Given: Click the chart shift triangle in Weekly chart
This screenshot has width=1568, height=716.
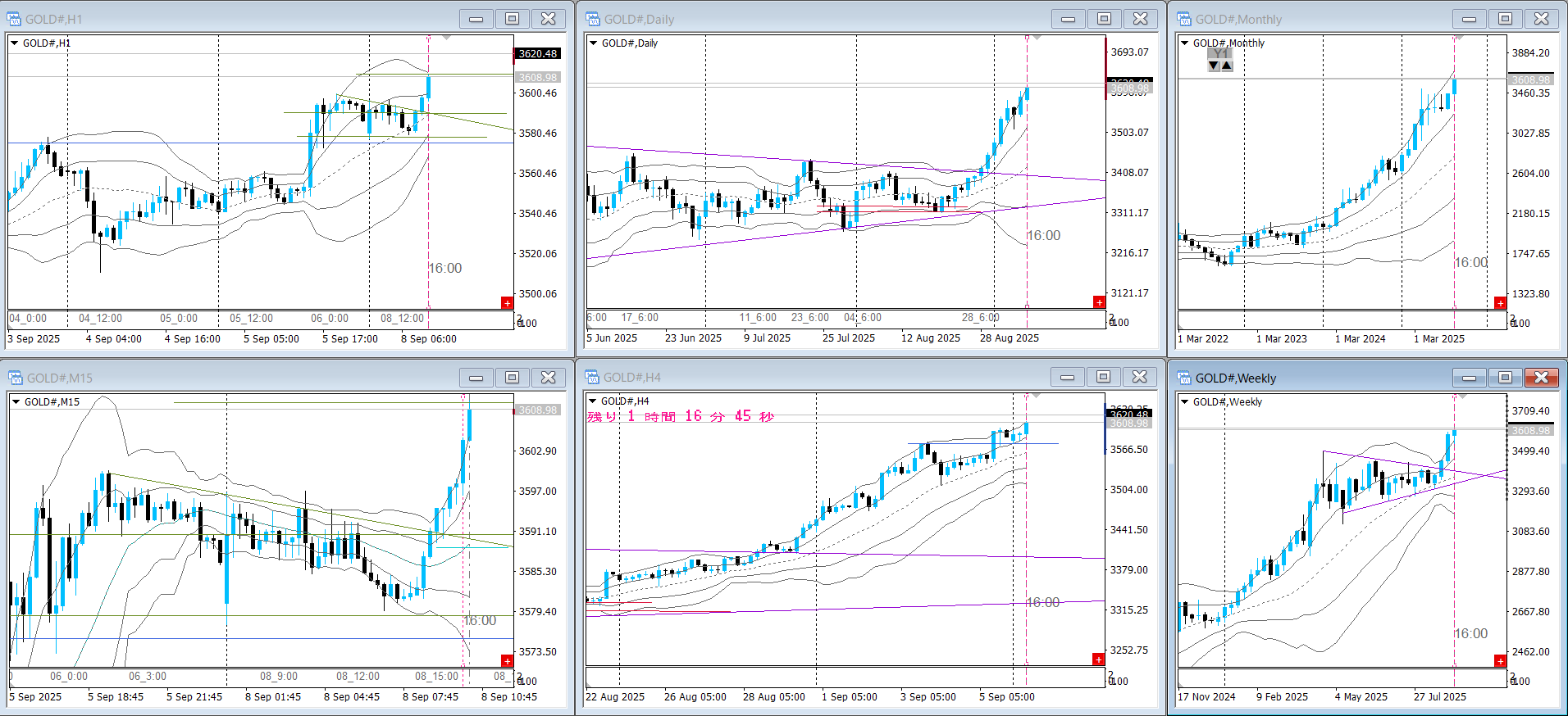Looking at the screenshot, I should [1462, 397].
